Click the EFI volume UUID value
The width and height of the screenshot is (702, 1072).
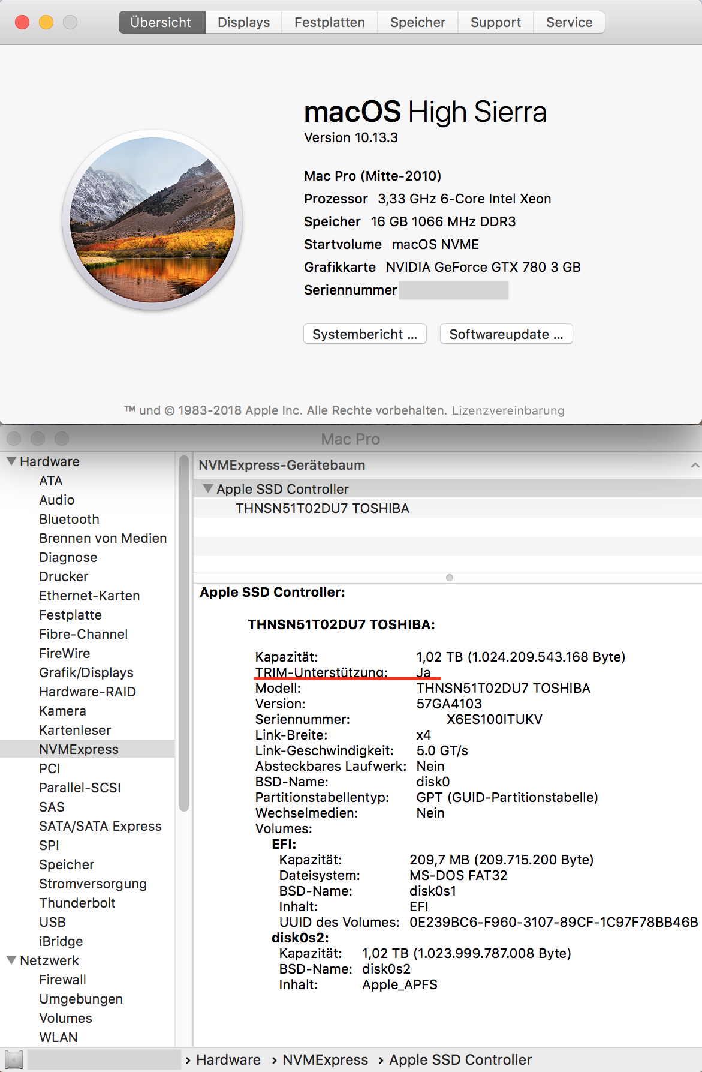click(x=554, y=922)
